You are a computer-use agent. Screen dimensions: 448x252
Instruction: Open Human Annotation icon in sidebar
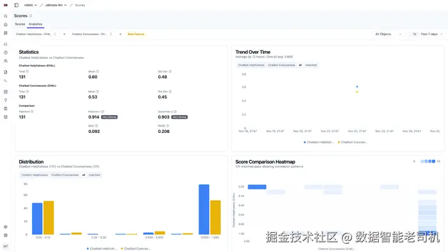[x=5, y=109]
